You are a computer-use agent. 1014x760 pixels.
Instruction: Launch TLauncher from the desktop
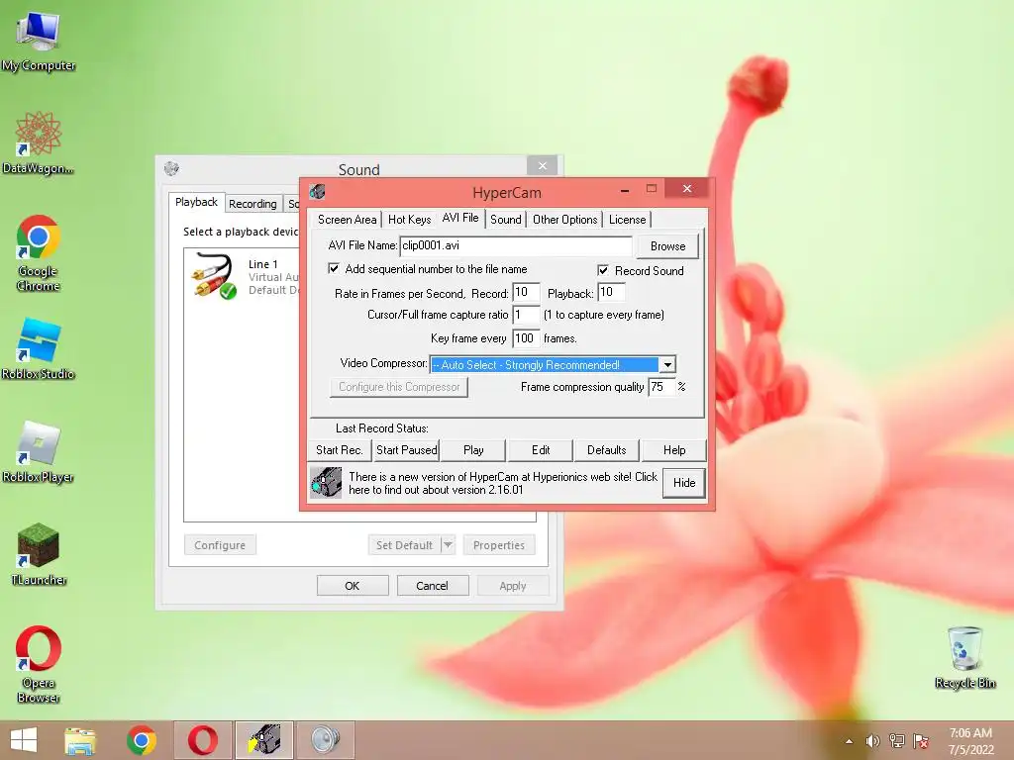click(39, 554)
